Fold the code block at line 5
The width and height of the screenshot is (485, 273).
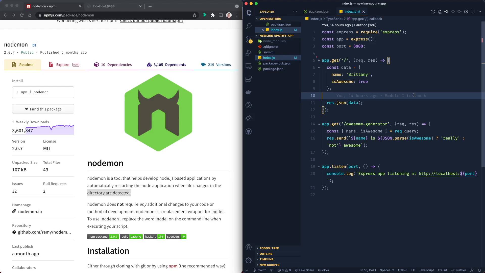click(319, 60)
